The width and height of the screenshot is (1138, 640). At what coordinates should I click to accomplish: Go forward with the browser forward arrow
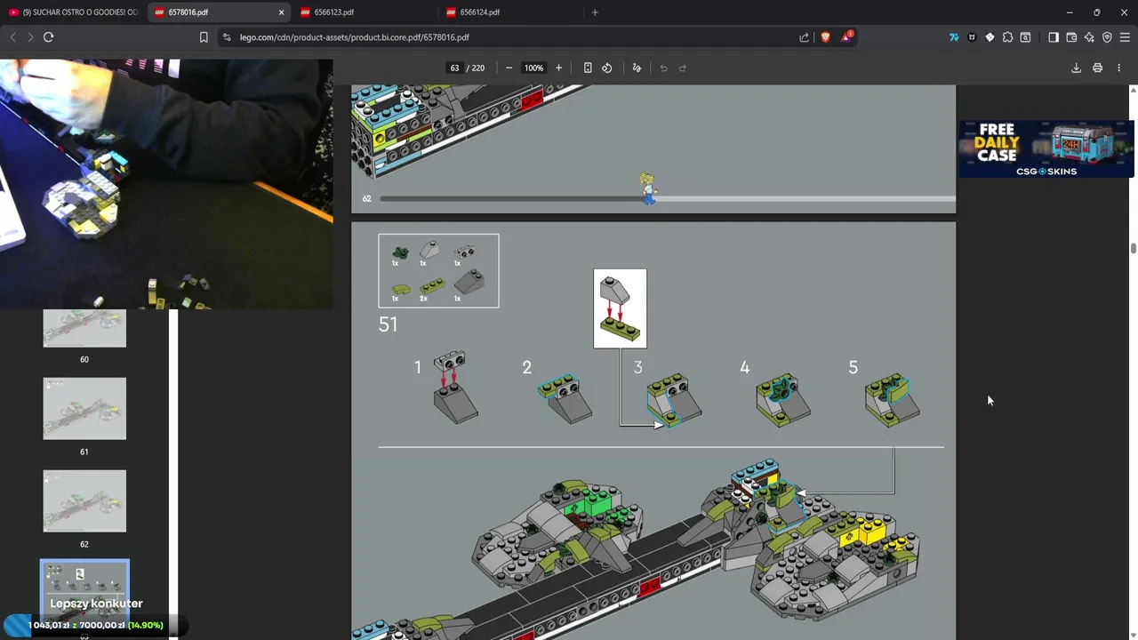(30, 37)
